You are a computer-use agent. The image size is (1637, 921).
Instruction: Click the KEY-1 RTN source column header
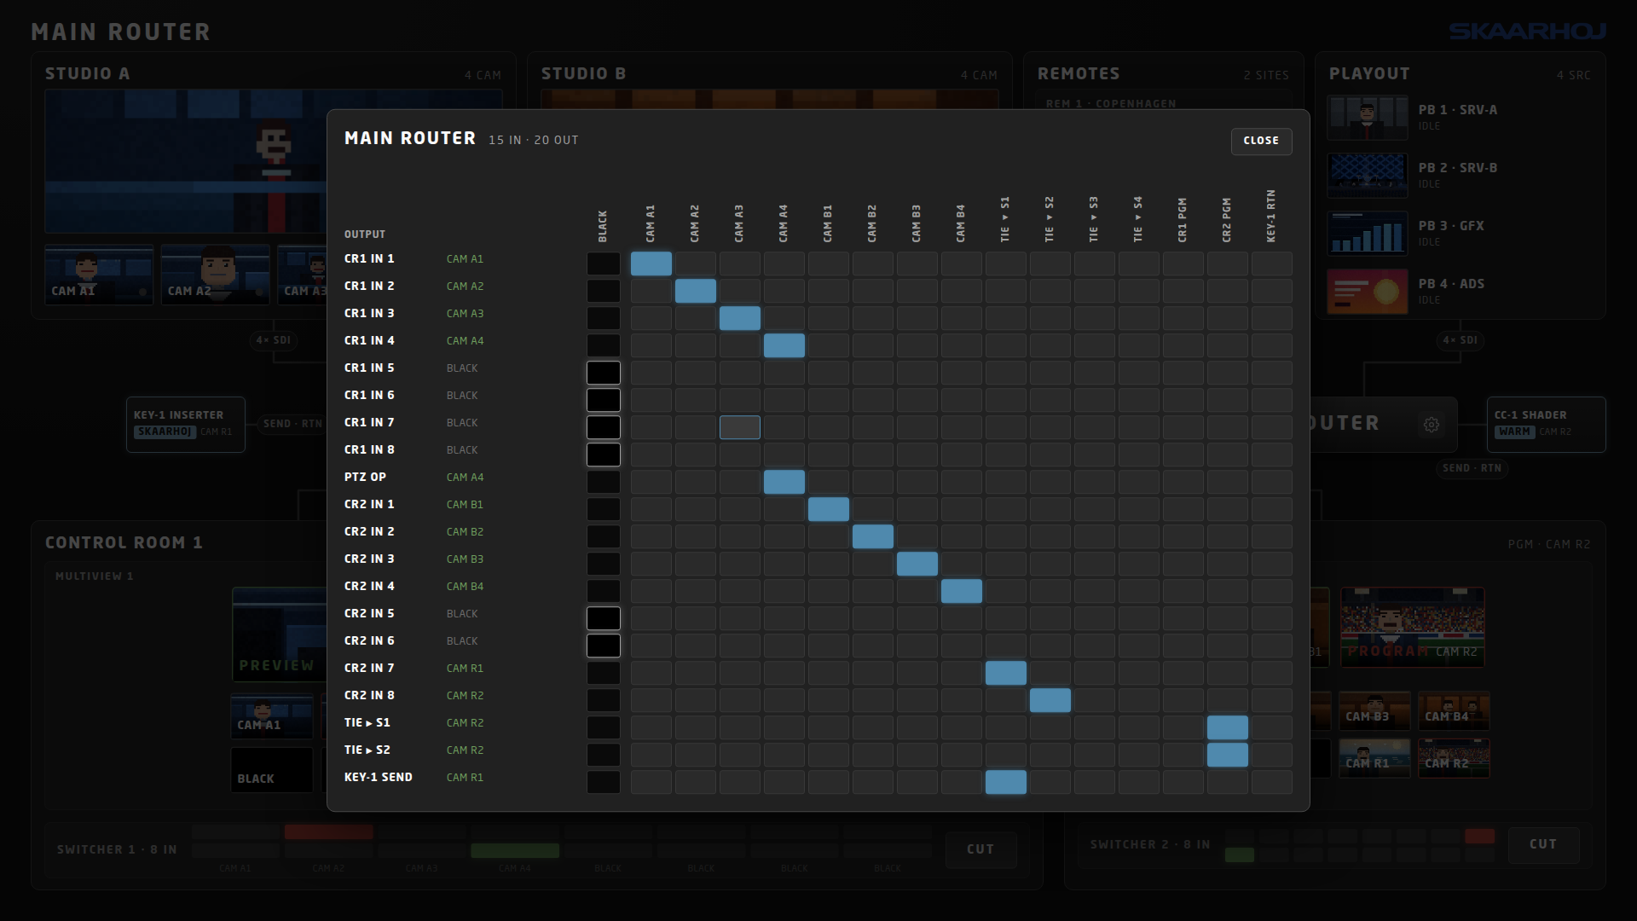coord(1271,217)
